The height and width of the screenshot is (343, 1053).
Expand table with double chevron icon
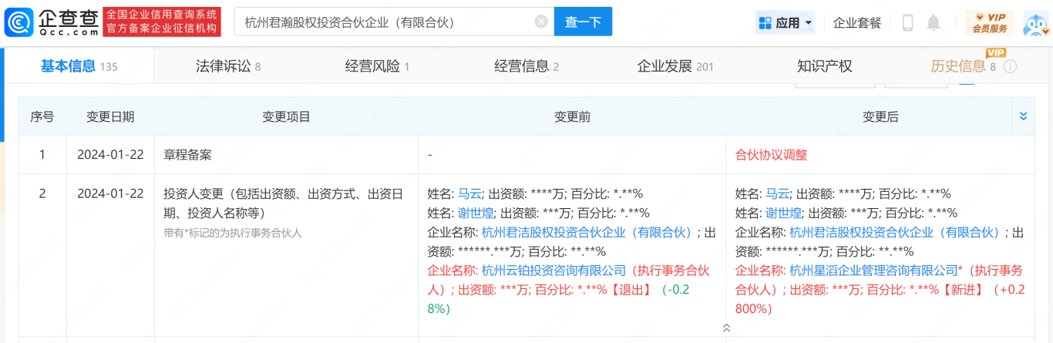click(1023, 116)
